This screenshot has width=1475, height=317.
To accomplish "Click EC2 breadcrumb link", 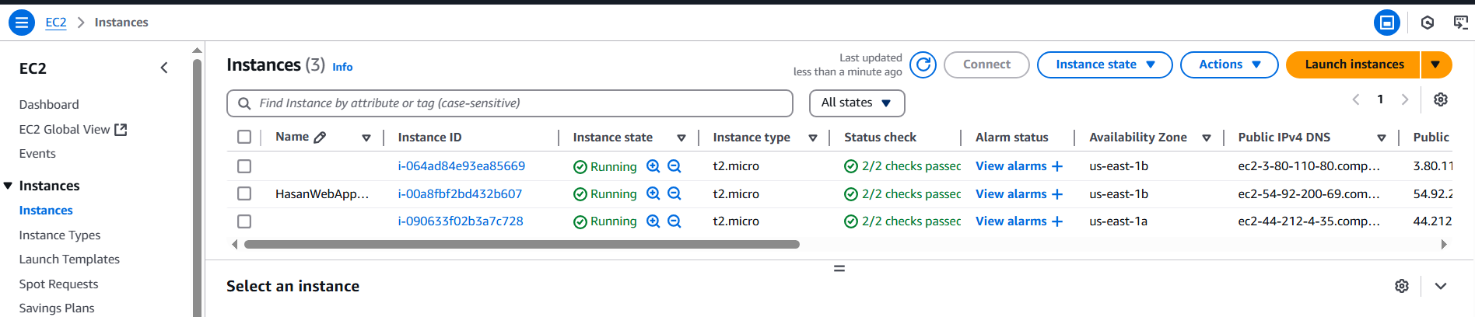I will [56, 23].
